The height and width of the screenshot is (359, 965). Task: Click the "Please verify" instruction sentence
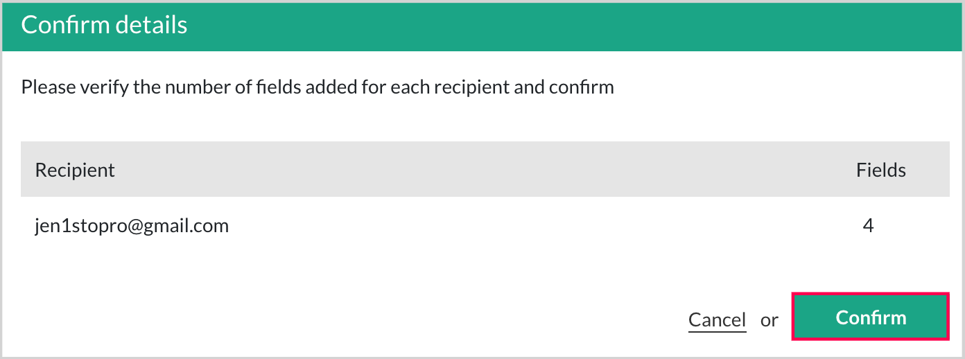(318, 88)
